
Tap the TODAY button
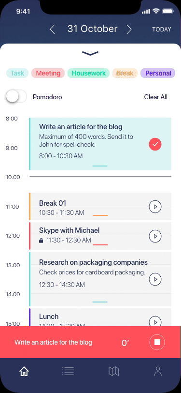click(162, 30)
